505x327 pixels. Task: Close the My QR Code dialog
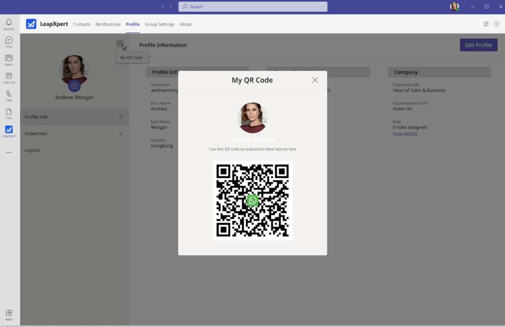315,80
